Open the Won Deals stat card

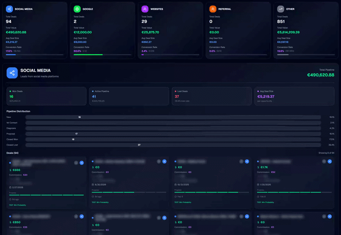pyautogui.click(x=46, y=96)
